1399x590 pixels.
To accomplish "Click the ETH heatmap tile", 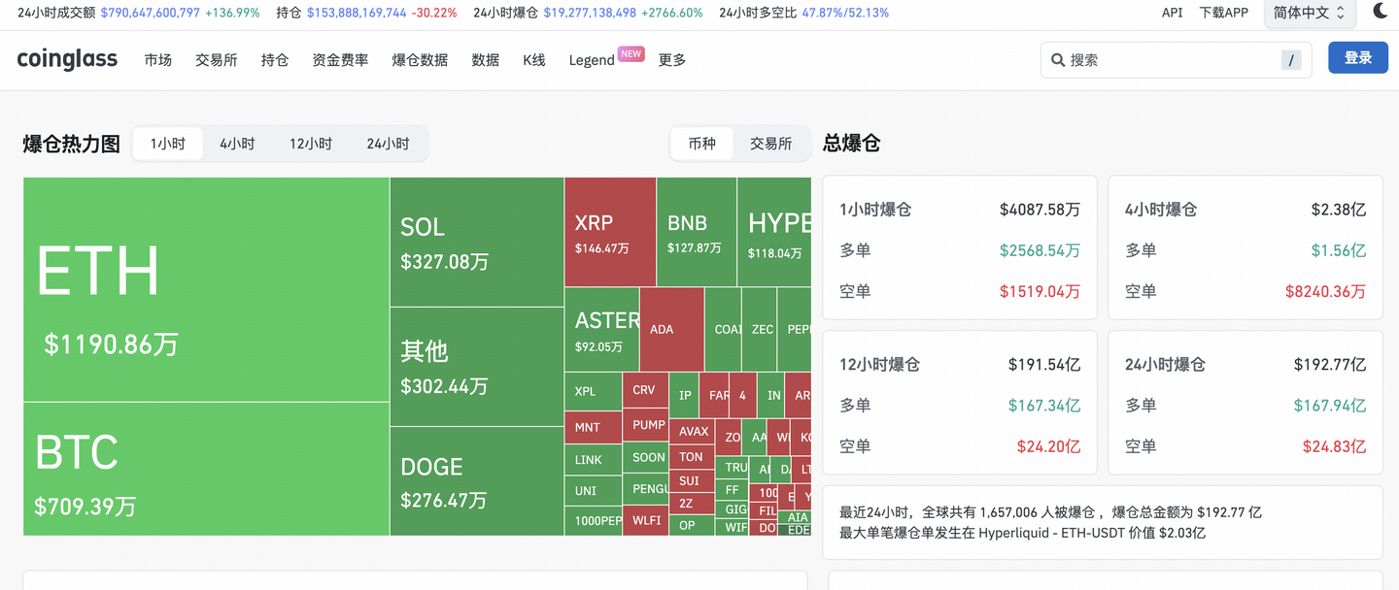I will click(206, 289).
